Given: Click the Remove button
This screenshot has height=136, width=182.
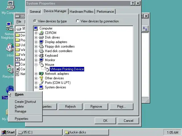Looking at the screenshot, I should (x=96, y=107).
